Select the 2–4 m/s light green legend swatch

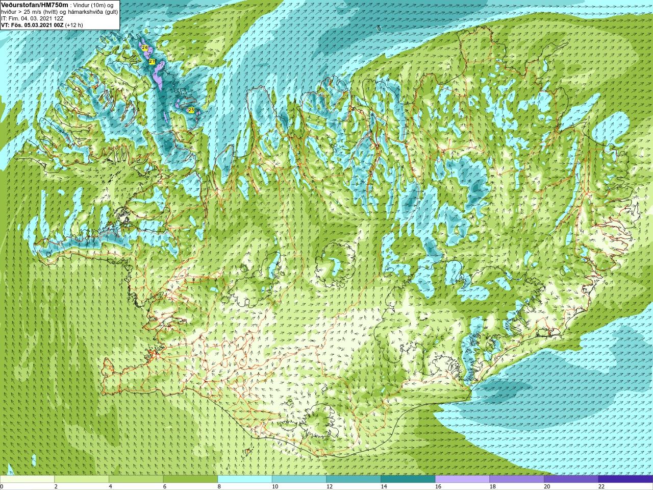pyautogui.click(x=82, y=479)
